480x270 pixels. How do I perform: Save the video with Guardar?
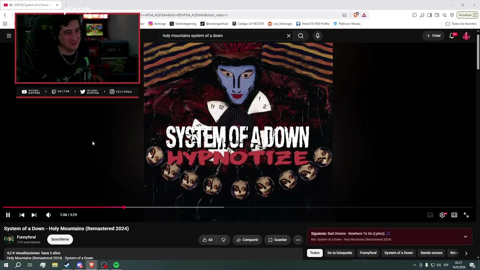(x=277, y=240)
